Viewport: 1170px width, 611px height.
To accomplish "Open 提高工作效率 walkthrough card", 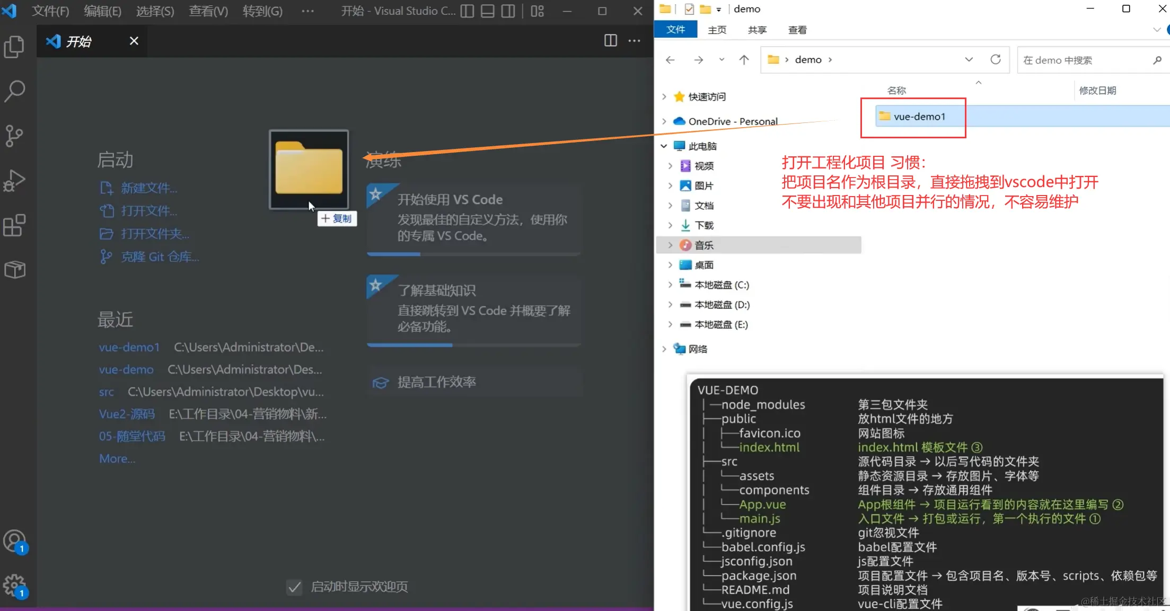I will click(x=474, y=382).
